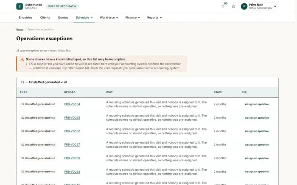Go to the Enquiries tab
The image size is (297, 185).
[x=25, y=18]
